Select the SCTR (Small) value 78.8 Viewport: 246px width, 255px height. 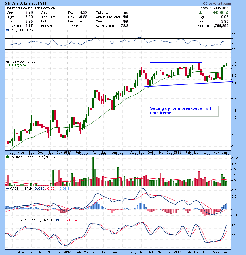125,26
